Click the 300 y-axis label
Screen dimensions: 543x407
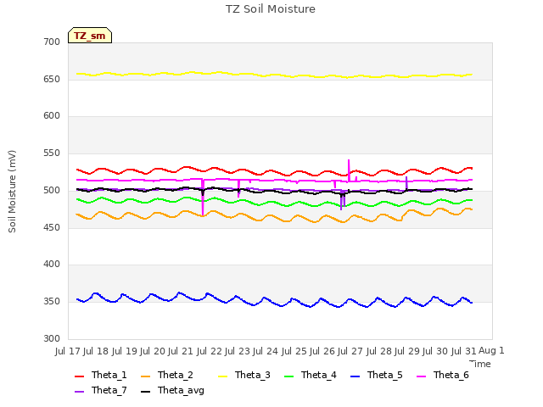coord(52,338)
